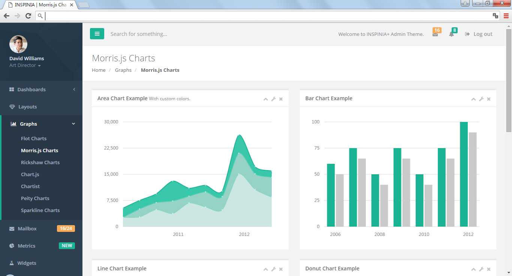Image resolution: width=512 pixels, height=276 pixels.
Task: Open the Chrome menu icon
Action: [506, 16]
